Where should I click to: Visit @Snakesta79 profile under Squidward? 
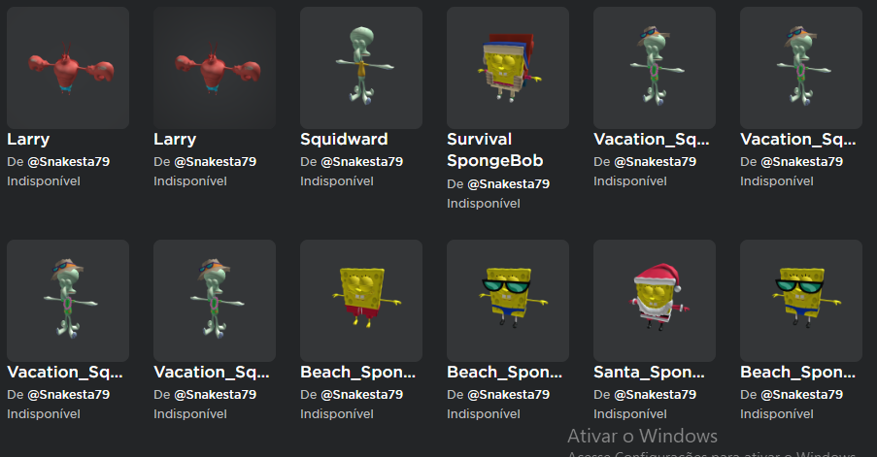[362, 162]
